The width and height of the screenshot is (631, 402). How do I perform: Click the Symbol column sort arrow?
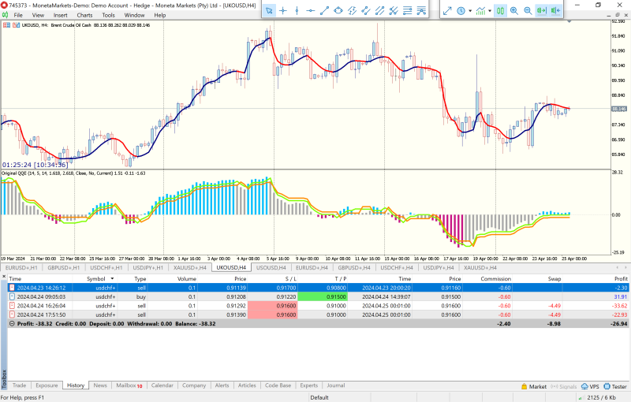pyautogui.click(x=111, y=279)
